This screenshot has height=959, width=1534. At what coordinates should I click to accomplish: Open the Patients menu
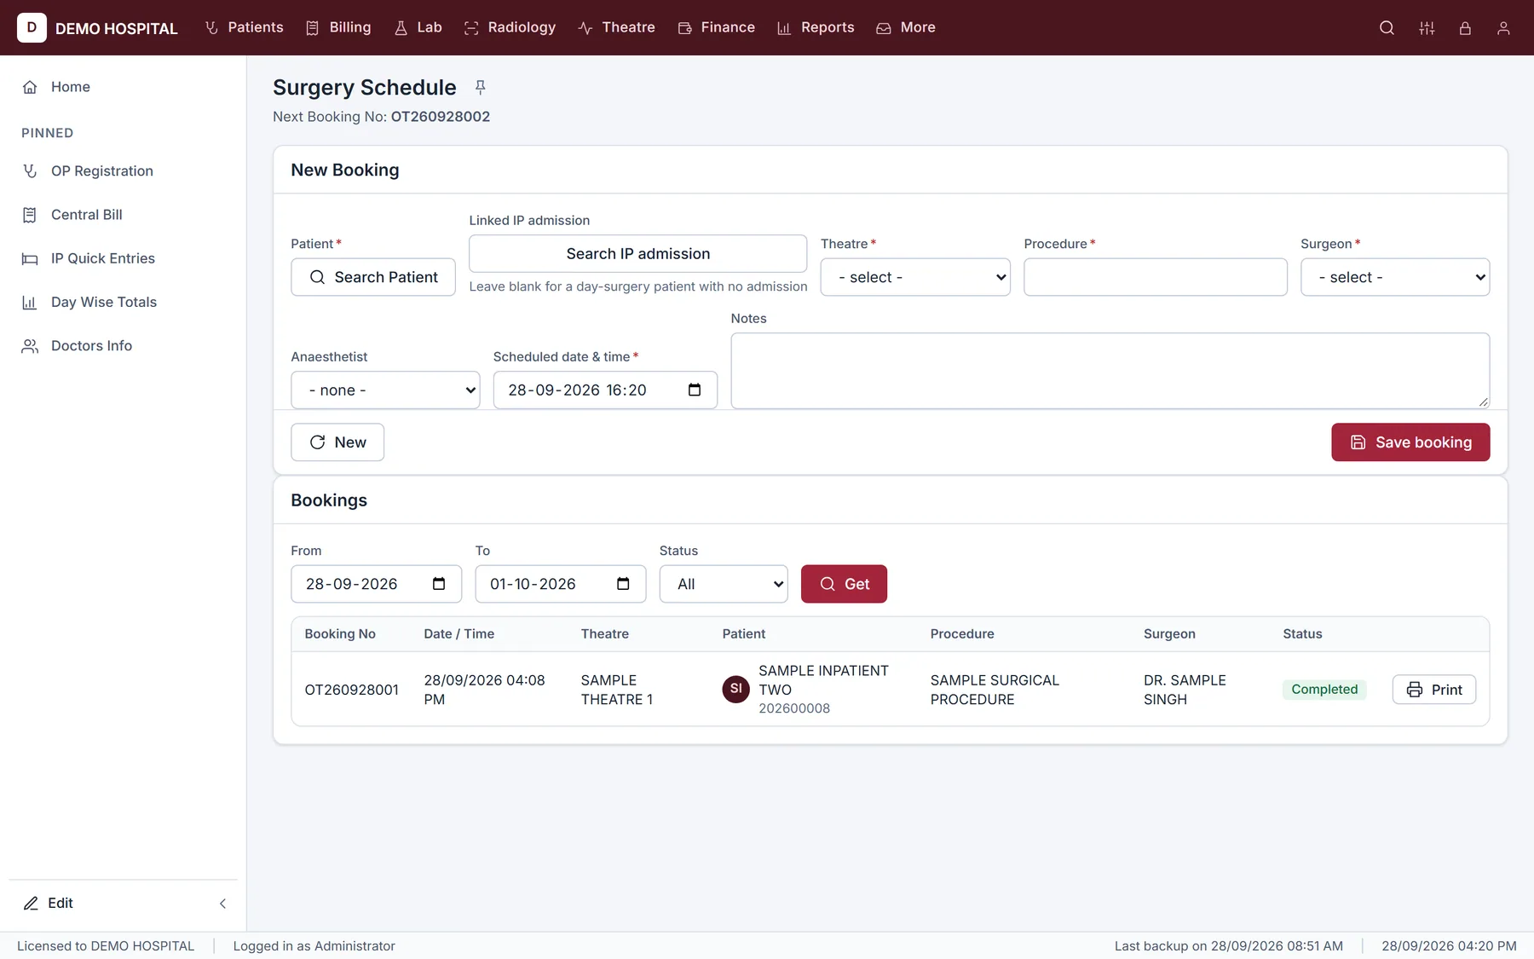point(244,27)
